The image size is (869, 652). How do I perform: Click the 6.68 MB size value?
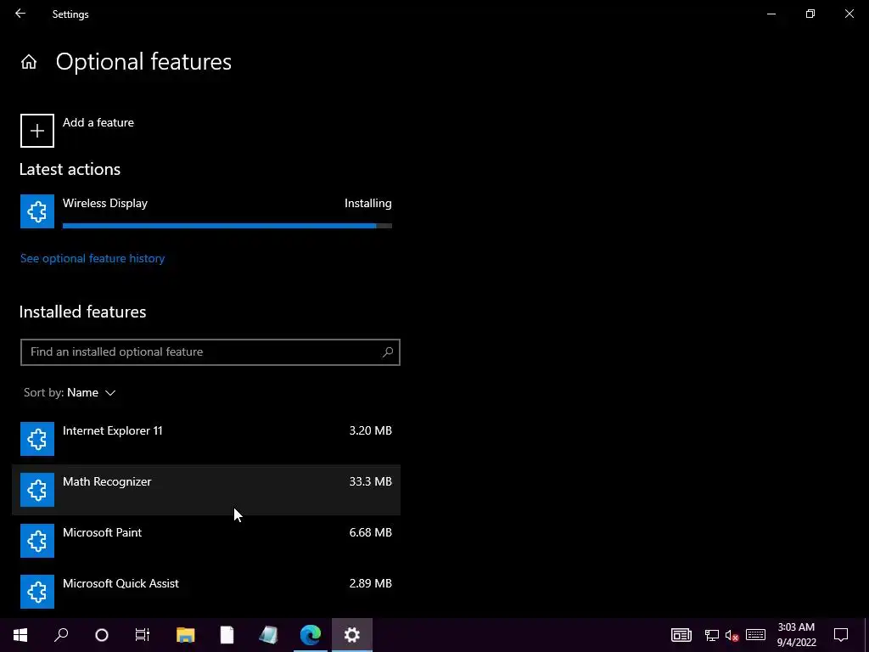coord(370,533)
